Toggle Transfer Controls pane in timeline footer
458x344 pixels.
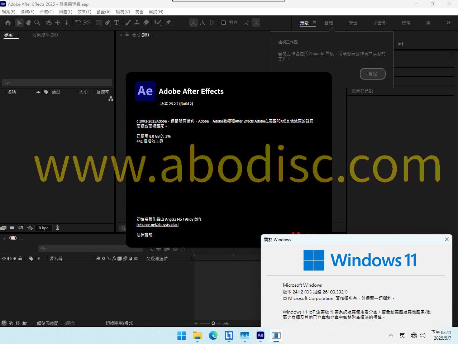pyautogui.click(x=11, y=323)
